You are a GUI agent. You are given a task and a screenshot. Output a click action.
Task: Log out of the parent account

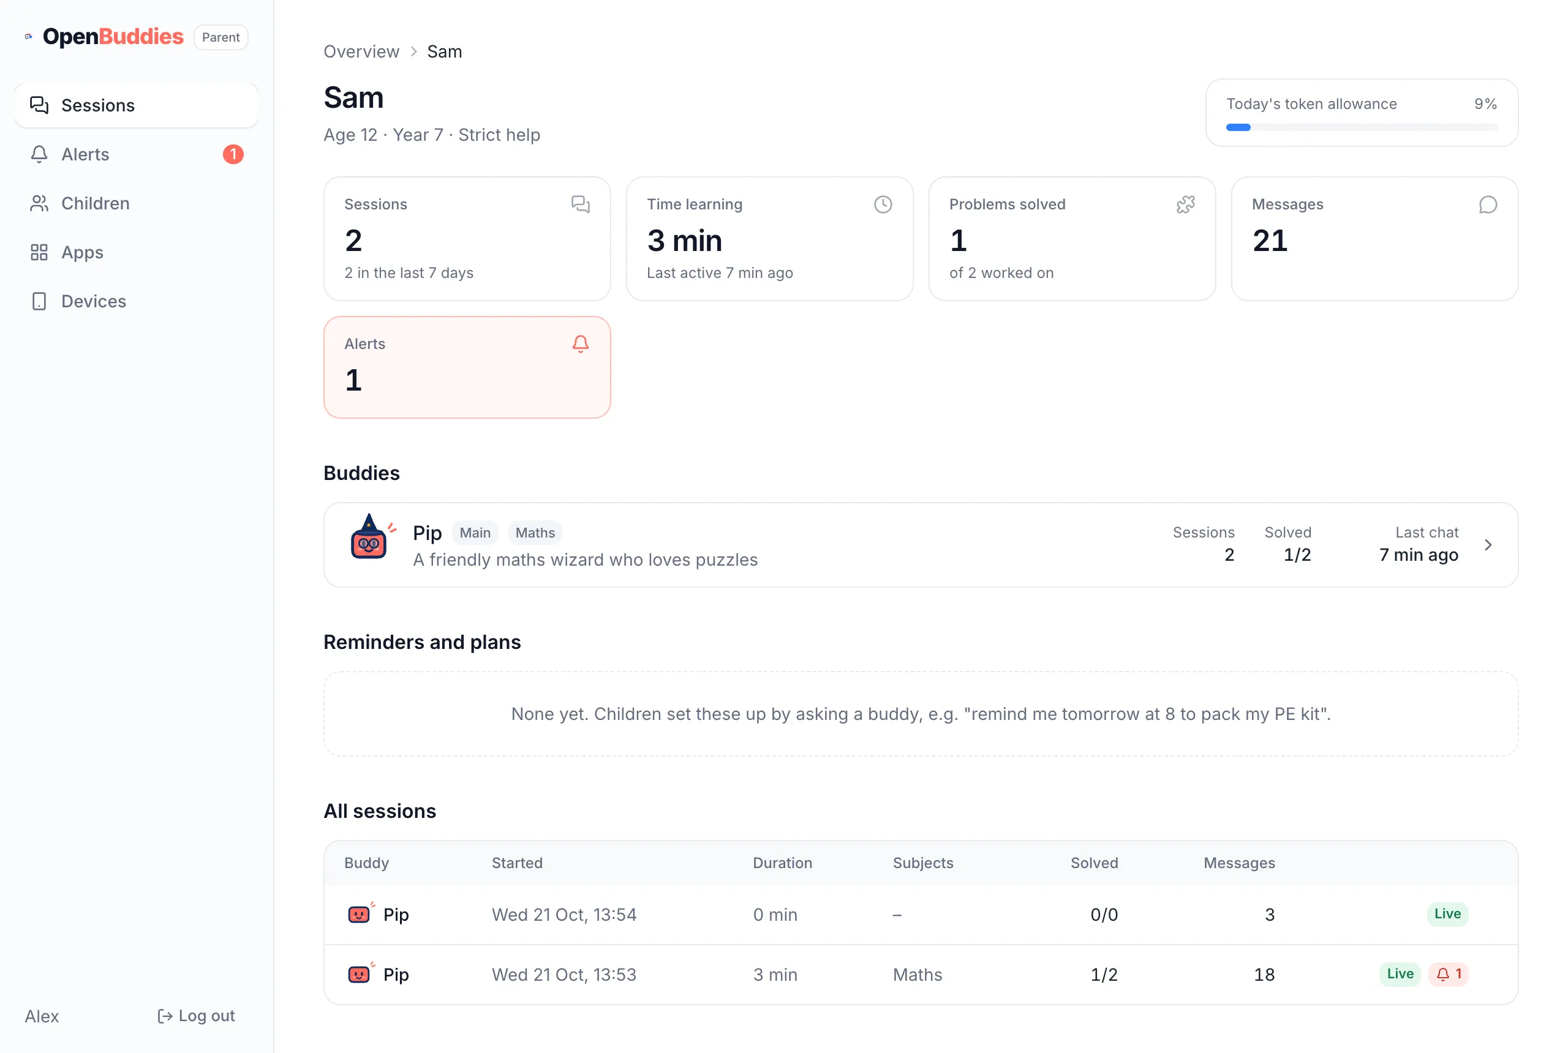195,1016
